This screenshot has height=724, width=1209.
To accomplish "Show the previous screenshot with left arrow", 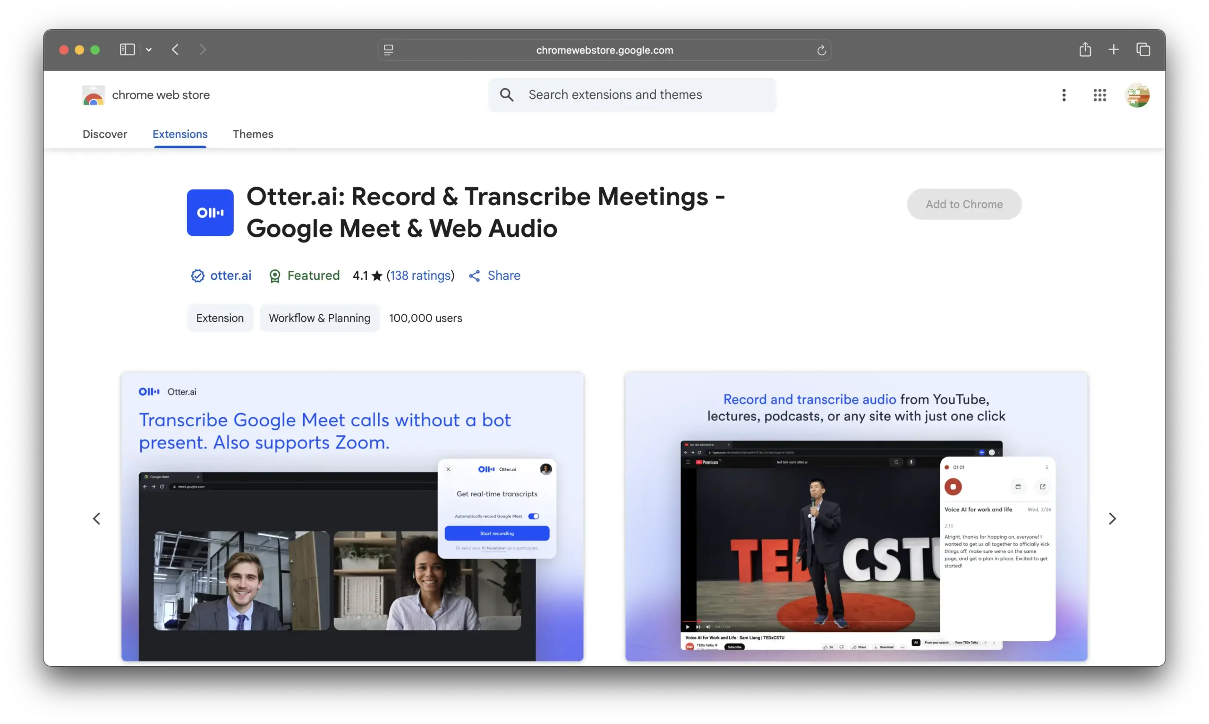I will pyautogui.click(x=96, y=518).
